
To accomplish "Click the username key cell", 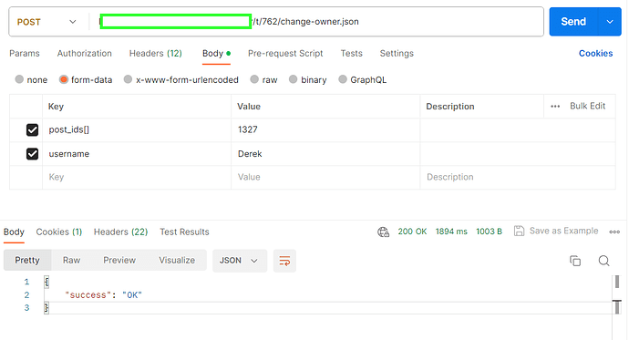I will pos(137,153).
